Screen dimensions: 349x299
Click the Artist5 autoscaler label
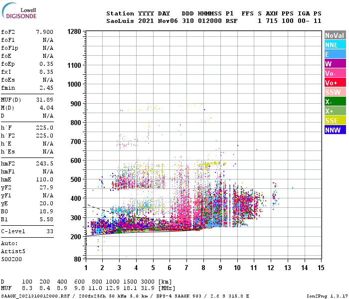pyautogui.click(x=13, y=251)
